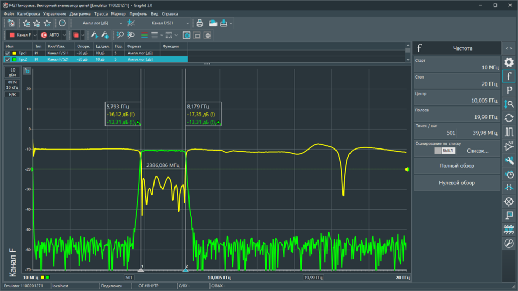Screen dimensions: 518x291
Task: Open dropdown next to the stop-all icon
Action: (82, 35)
